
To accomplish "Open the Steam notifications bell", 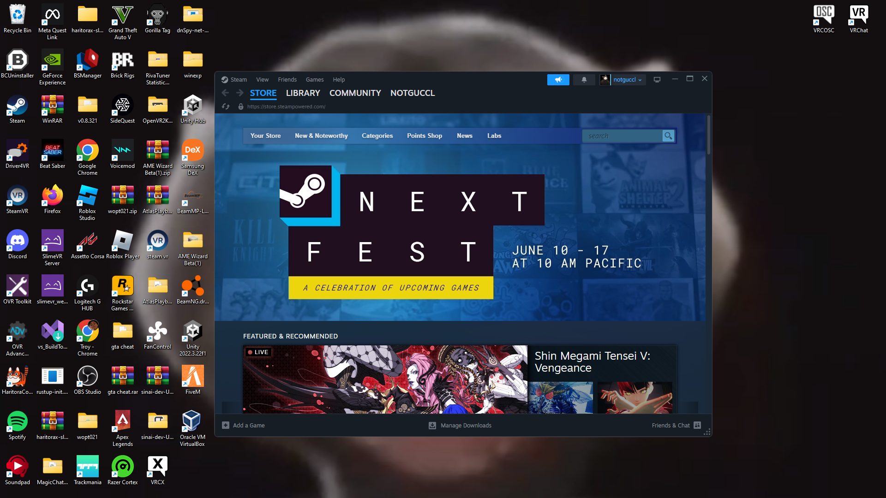I will 584,80.
